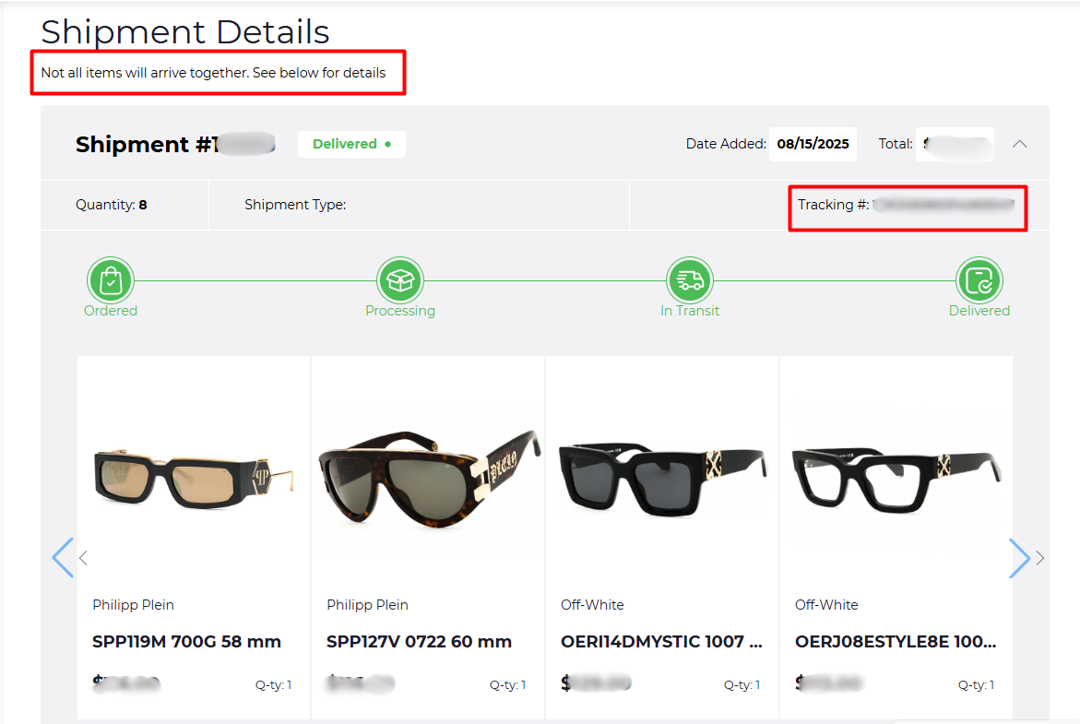
Task: Click the 'Not all items will arrive together' notice
Action: pos(214,72)
